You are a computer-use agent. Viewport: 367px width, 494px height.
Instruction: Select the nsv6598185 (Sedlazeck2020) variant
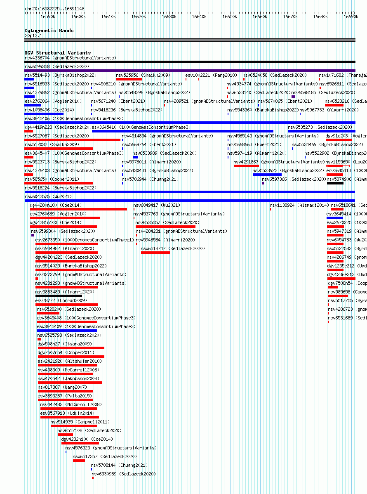pos(323,92)
